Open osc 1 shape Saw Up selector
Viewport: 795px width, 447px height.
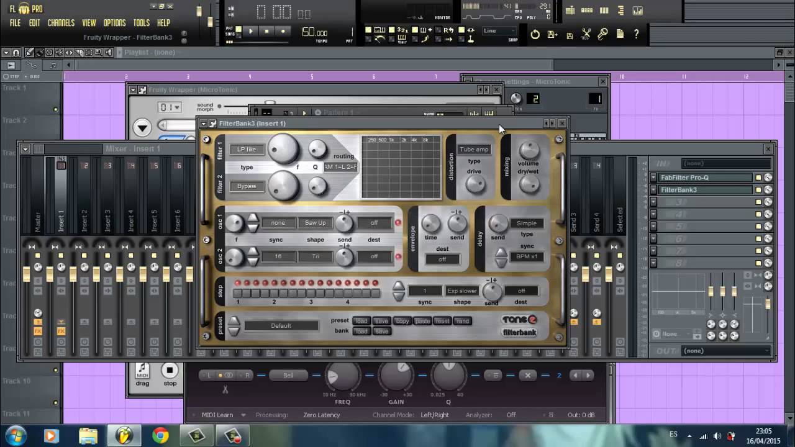pyautogui.click(x=315, y=223)
